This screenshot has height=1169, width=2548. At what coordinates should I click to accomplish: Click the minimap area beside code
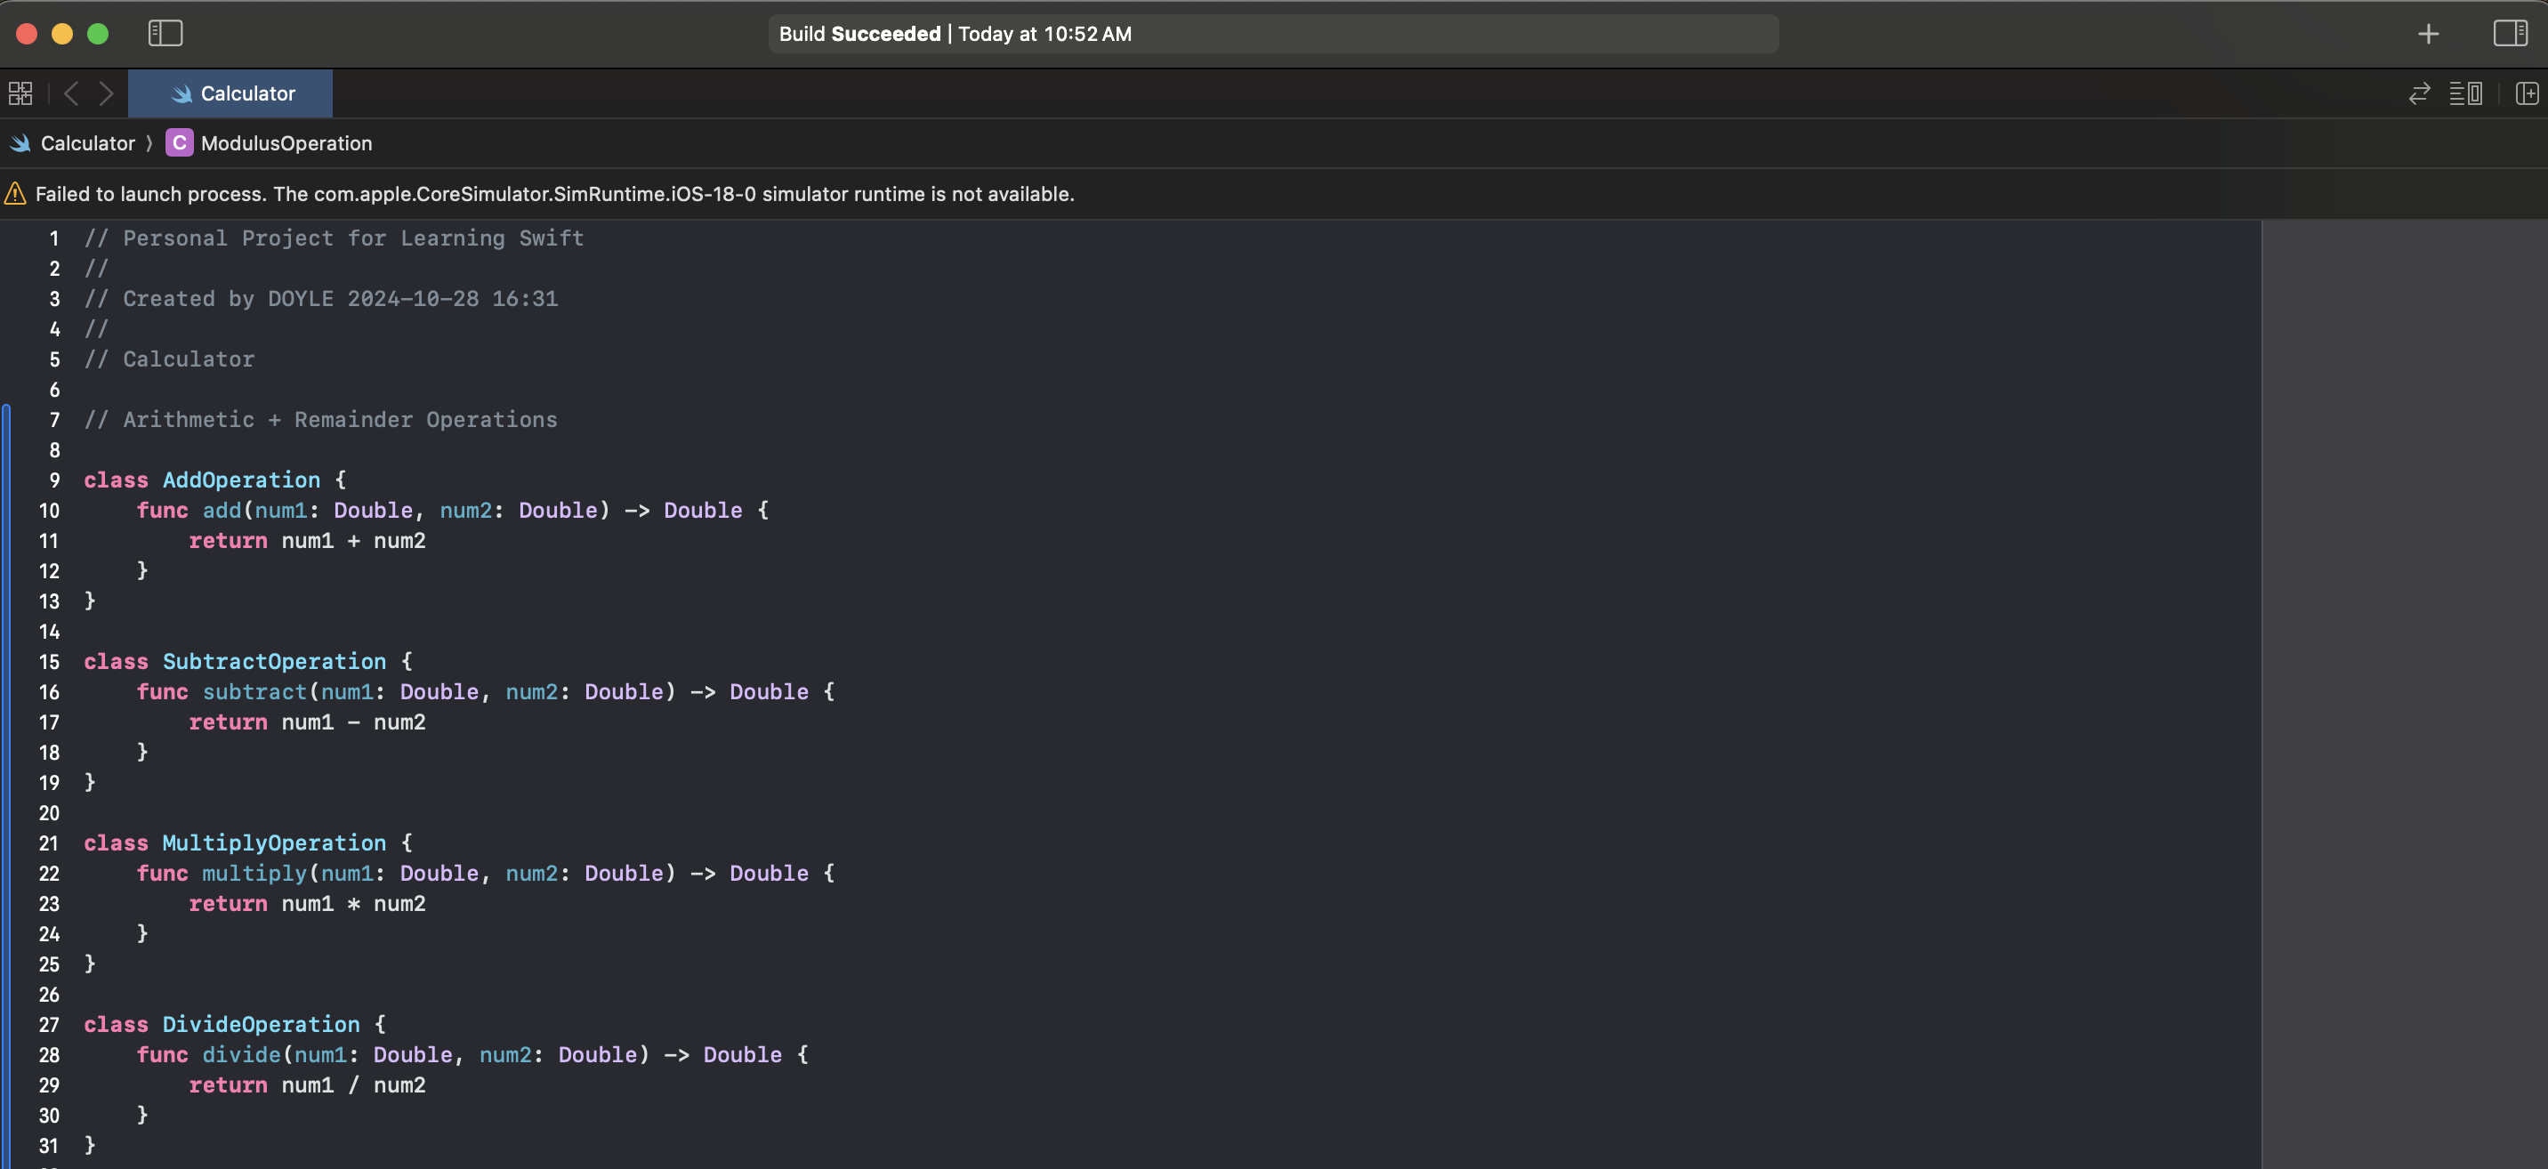2404,692
